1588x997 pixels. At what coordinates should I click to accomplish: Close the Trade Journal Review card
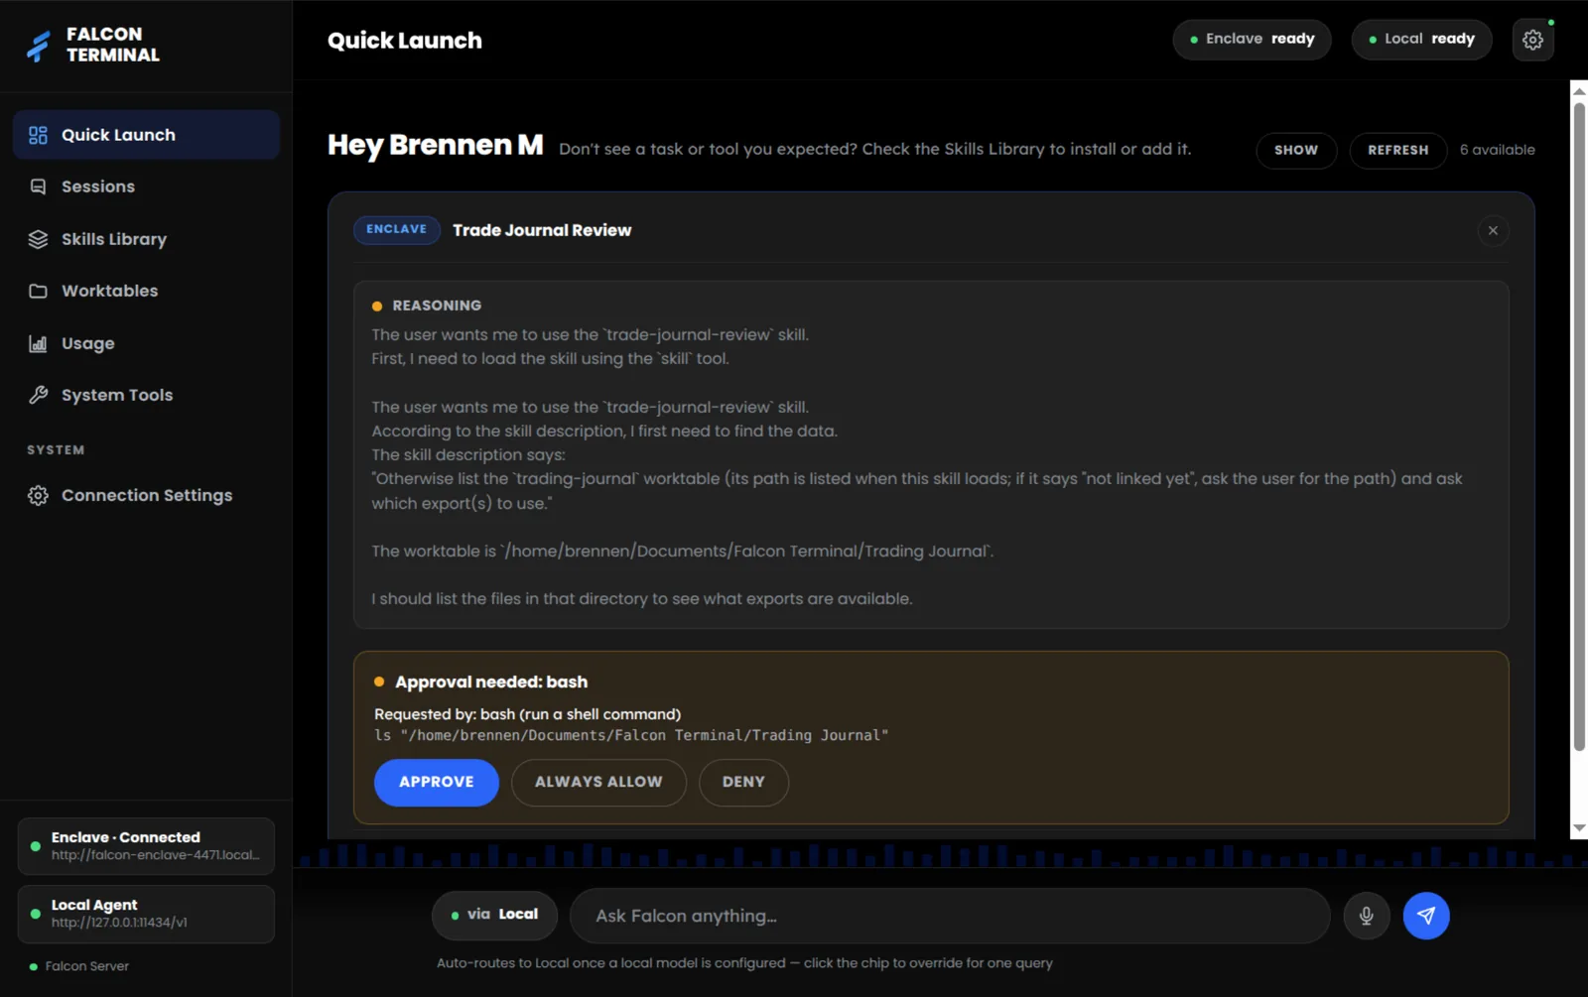[x=1493, y=230]
